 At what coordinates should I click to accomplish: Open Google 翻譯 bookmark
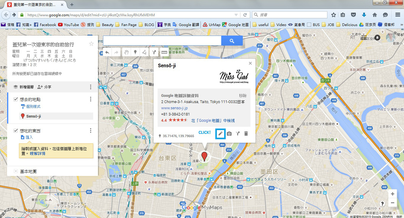coord(186,25)
